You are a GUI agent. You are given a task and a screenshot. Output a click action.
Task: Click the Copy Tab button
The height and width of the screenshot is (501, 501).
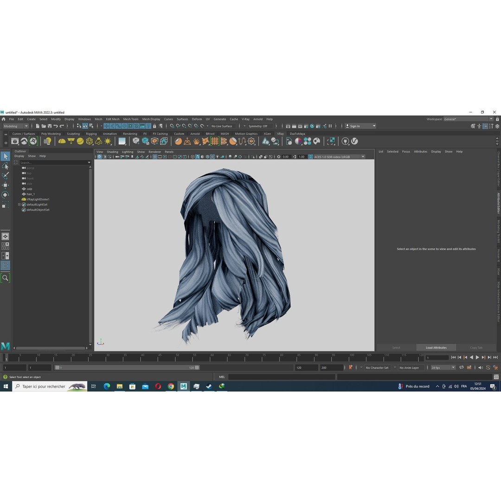[x=476, y=347]
